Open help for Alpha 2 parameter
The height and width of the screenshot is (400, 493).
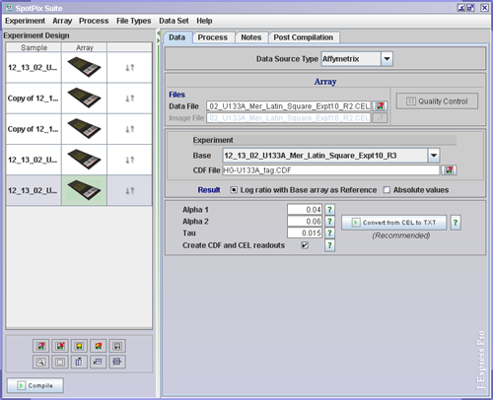pyautogui.click(x=329, y=222)
